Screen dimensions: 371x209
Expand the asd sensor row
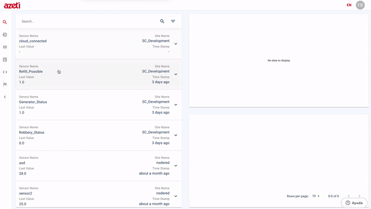click(176, 166)
